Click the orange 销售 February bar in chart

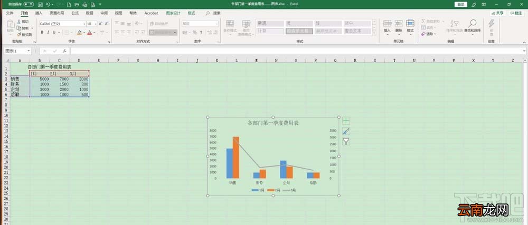235,158
